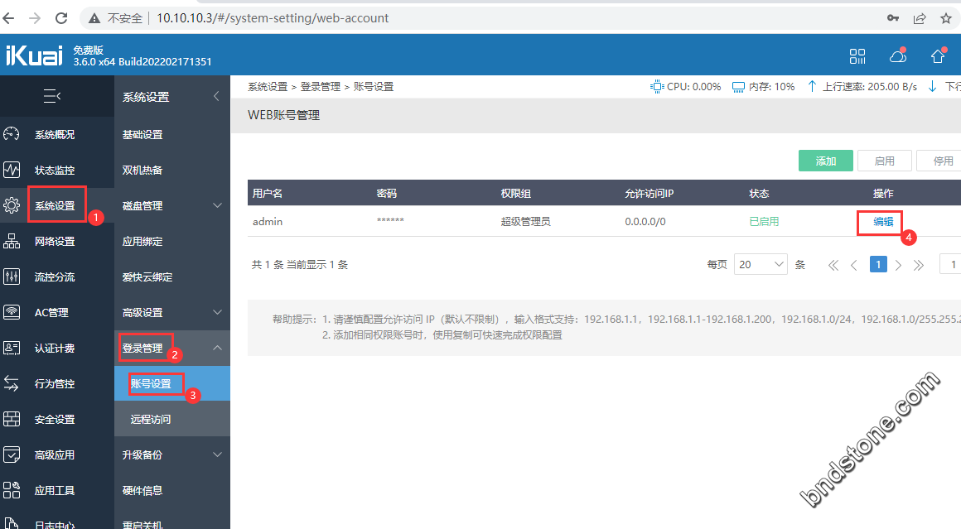Open 应用绑定 menu item
Viewport: 961px width, 529px height.
142,241
